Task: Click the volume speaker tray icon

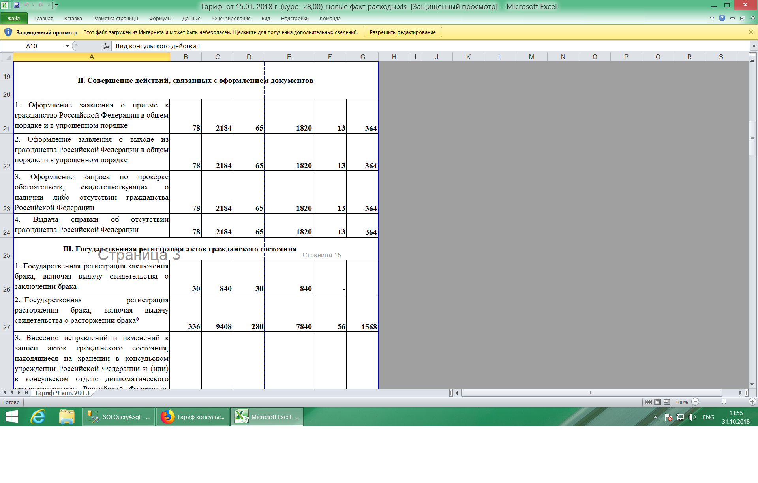Action: pos(692,417)
